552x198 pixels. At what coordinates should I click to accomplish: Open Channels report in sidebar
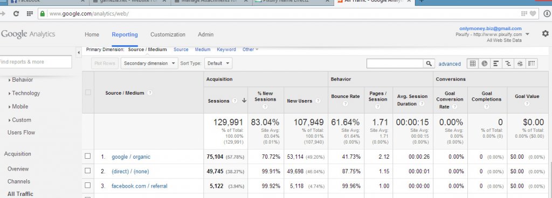19,181
